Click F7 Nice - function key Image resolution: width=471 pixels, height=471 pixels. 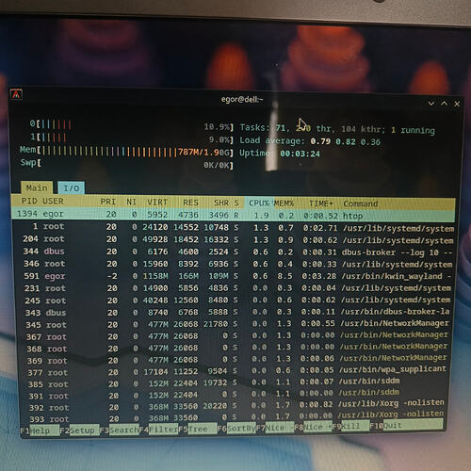[x=275, y=428]
